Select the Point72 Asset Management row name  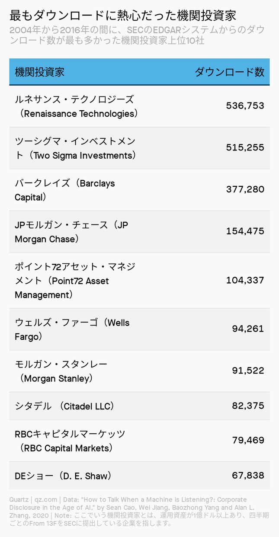click(75, 281)
